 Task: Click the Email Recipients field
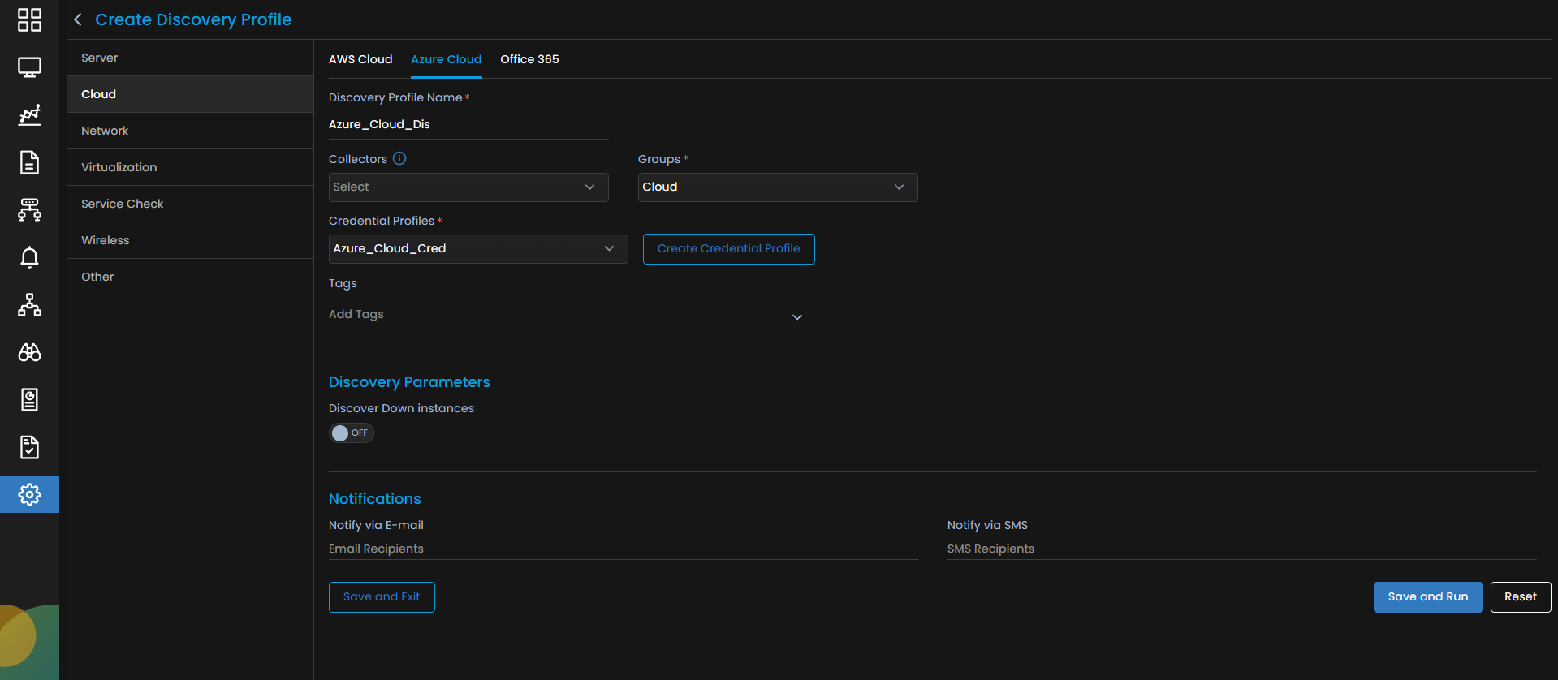coord(624,549)
